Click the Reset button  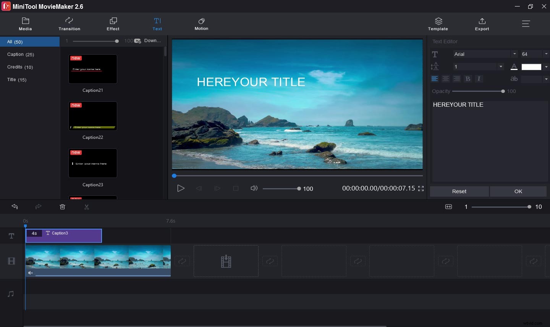(459, 191)
